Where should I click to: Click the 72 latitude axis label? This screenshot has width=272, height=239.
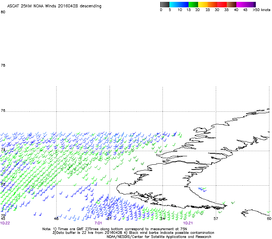coord(3,184)
